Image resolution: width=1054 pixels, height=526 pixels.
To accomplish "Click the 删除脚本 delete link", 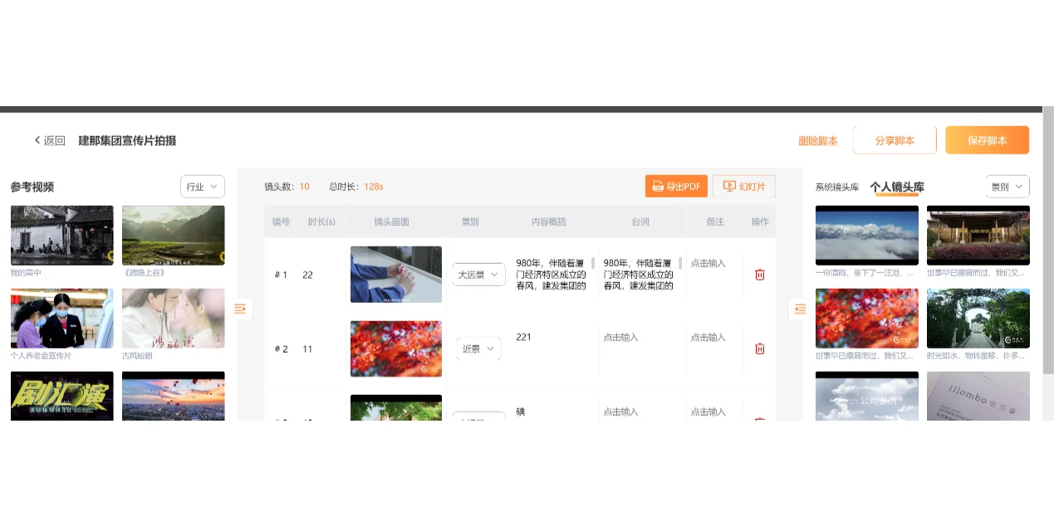I will (x=817, y=140).
